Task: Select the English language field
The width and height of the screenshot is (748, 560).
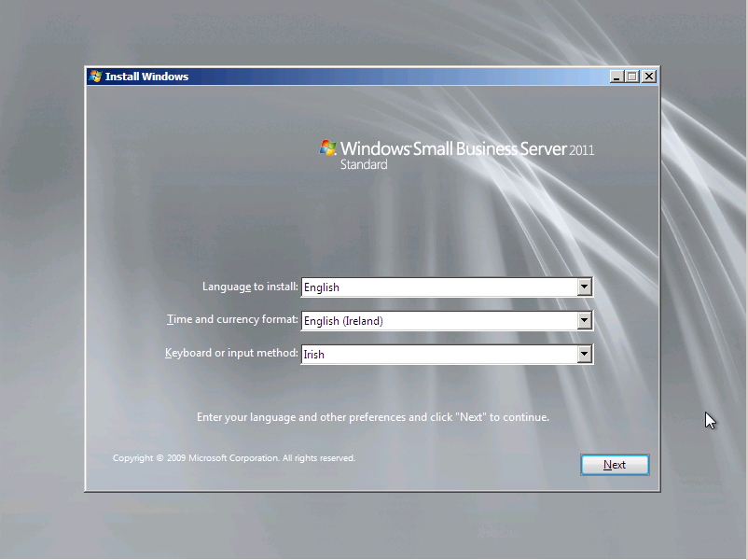Action: tap(447, 287)
